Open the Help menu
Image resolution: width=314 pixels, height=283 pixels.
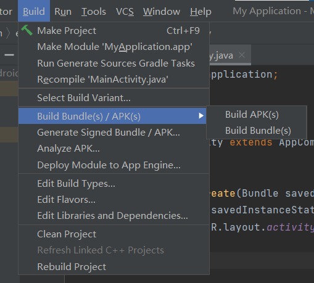pos(200,11)
